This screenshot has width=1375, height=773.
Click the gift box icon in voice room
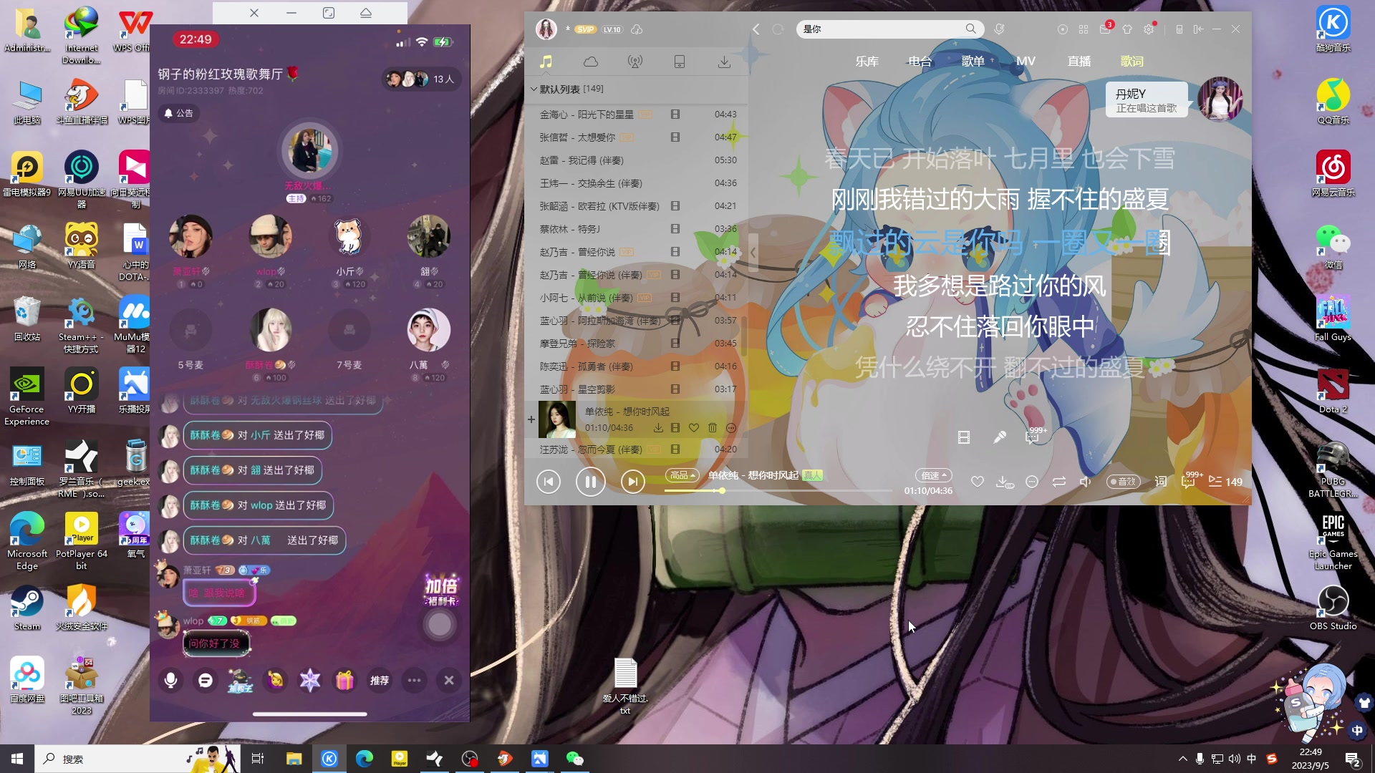click(x=344, y=680)
